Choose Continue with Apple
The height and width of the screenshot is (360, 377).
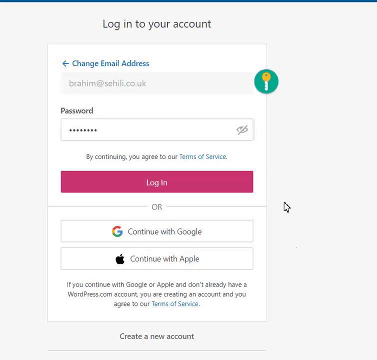pyautogui.click(x=157, y=259)
